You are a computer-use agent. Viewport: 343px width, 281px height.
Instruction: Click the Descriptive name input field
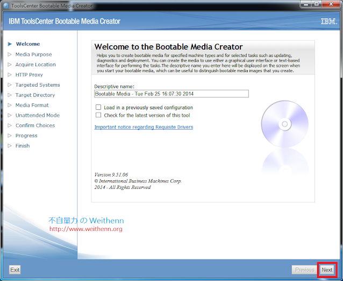click(171, 94)
